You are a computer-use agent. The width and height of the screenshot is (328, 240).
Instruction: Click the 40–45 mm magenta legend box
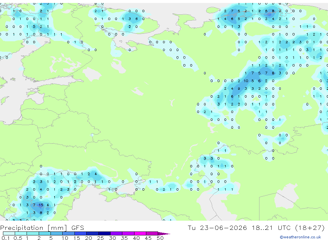pos(140,233)
